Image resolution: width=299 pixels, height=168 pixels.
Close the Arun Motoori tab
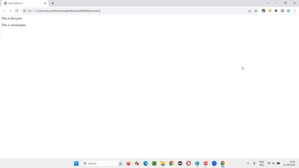coord(45,3)
